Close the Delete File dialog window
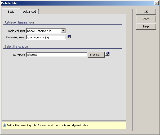160x135 pixels. coord(157,3)
